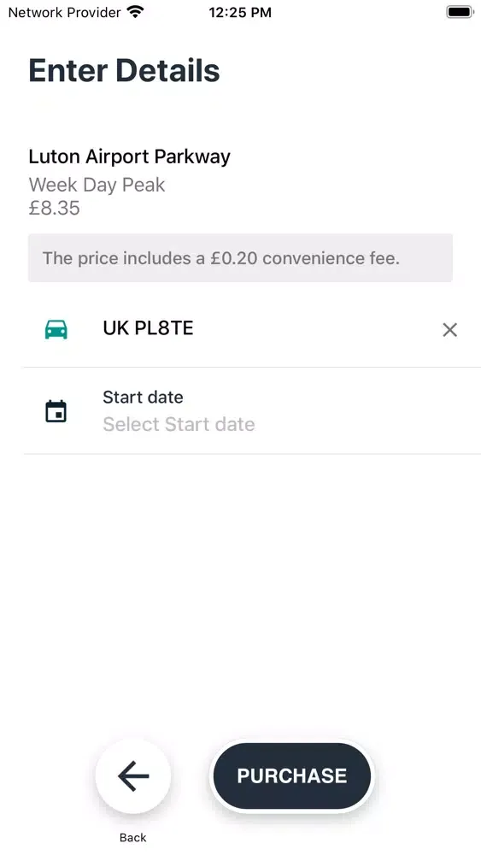Tap the Back arrow button
Image resolution: width=481 pixels, height=855 pixels.
point(133,775)
